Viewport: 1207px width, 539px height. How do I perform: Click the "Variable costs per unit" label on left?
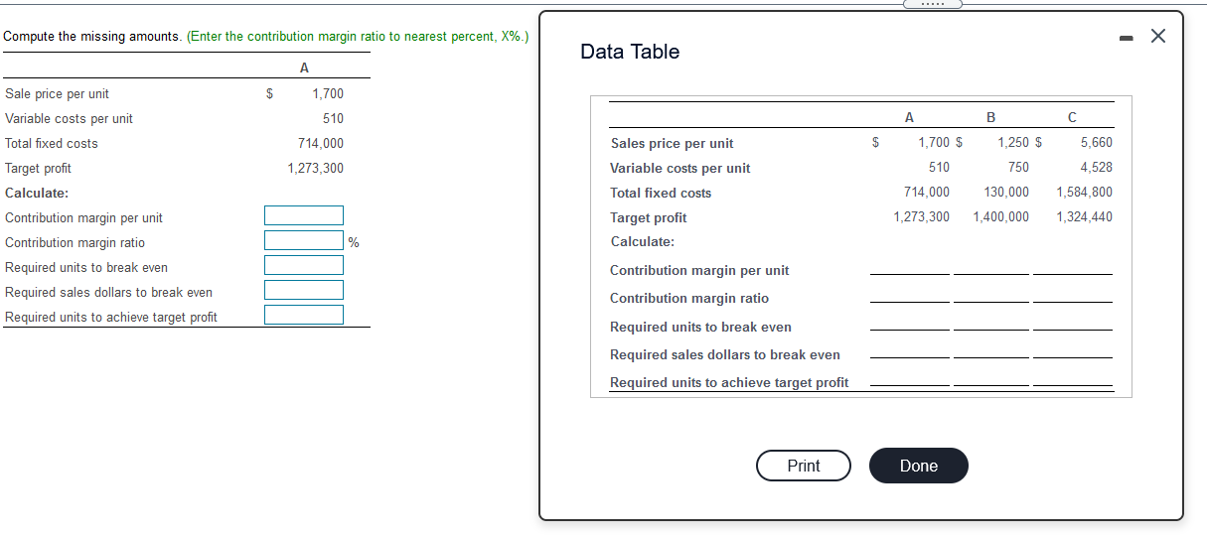click(x=69, y=119)
